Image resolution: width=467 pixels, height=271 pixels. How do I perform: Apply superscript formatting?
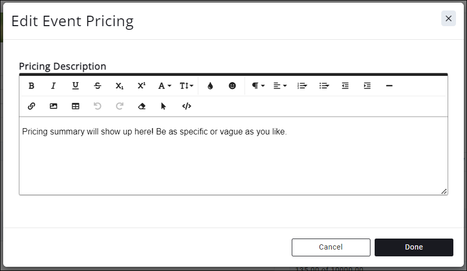pos(142,86)
